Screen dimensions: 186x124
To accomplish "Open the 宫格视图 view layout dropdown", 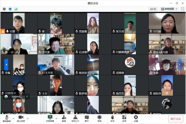I will click(x=169, y=9).
